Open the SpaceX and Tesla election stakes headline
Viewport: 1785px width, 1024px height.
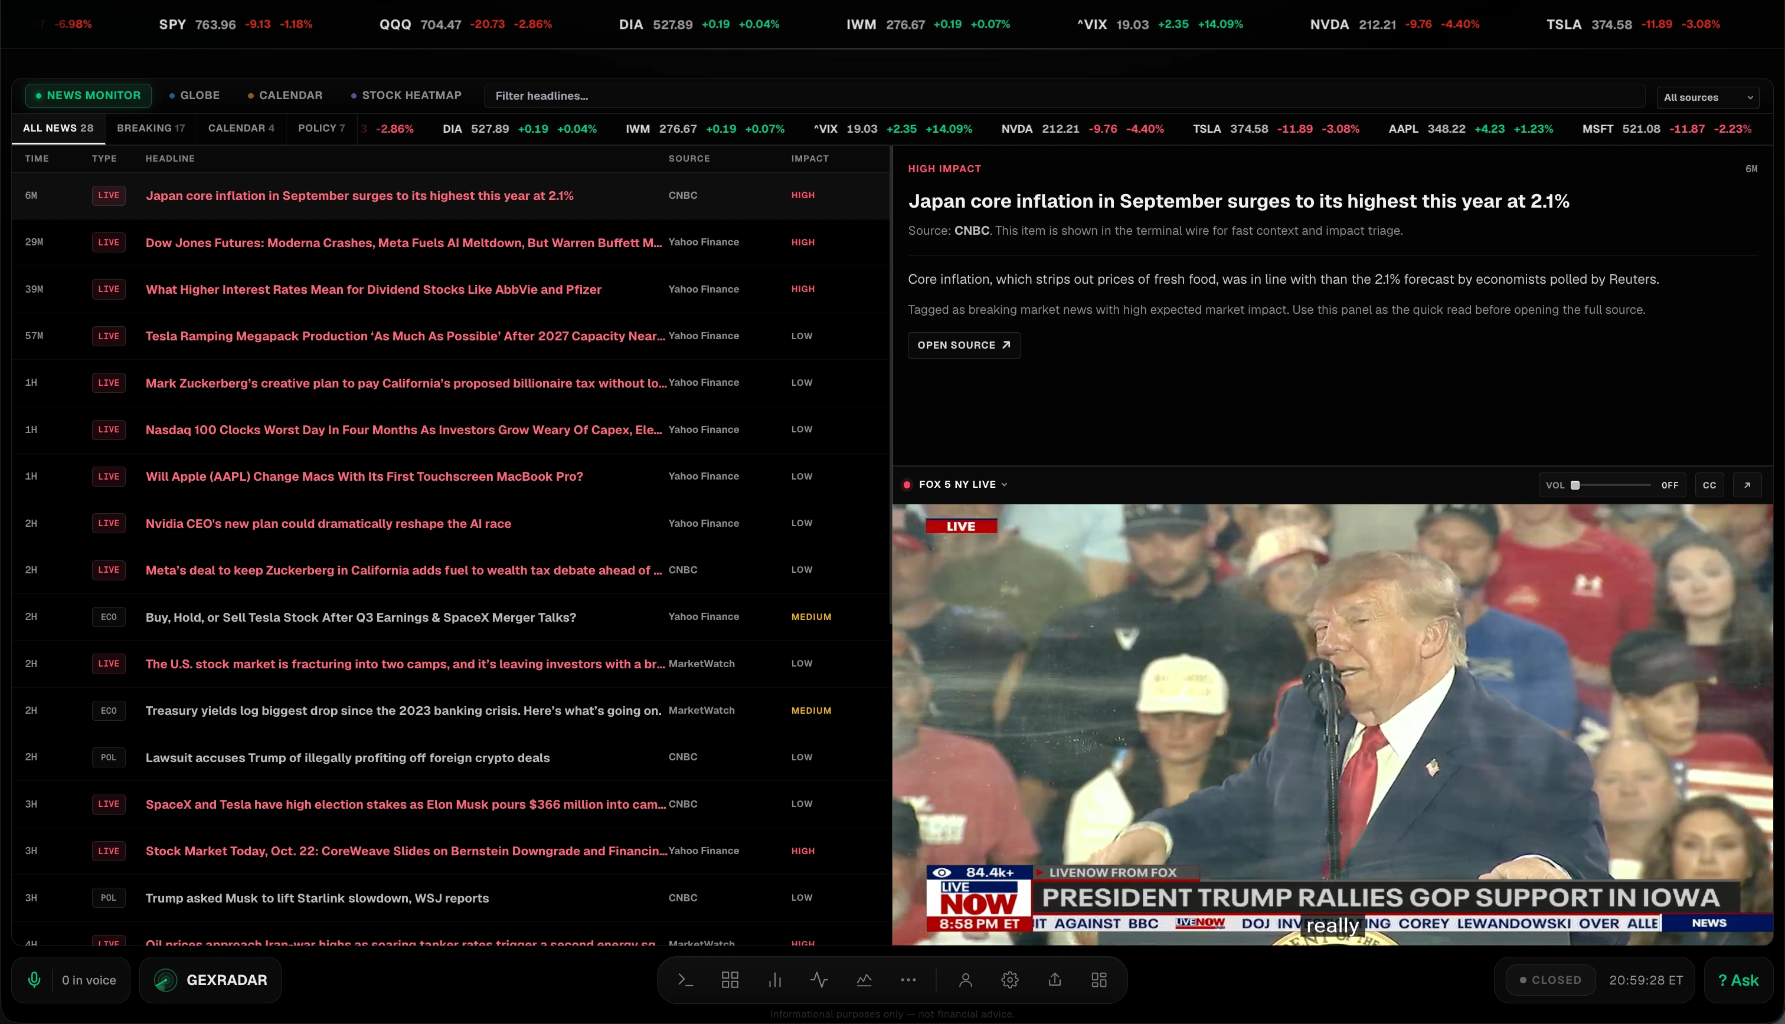click(x=450, y=804)
